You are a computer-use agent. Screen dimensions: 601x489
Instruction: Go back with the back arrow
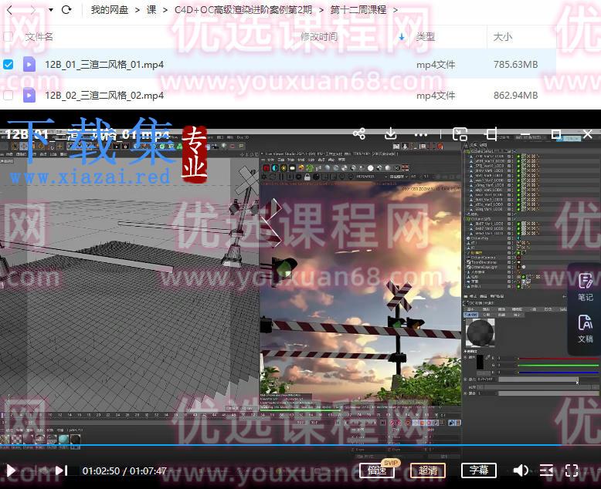9,10
